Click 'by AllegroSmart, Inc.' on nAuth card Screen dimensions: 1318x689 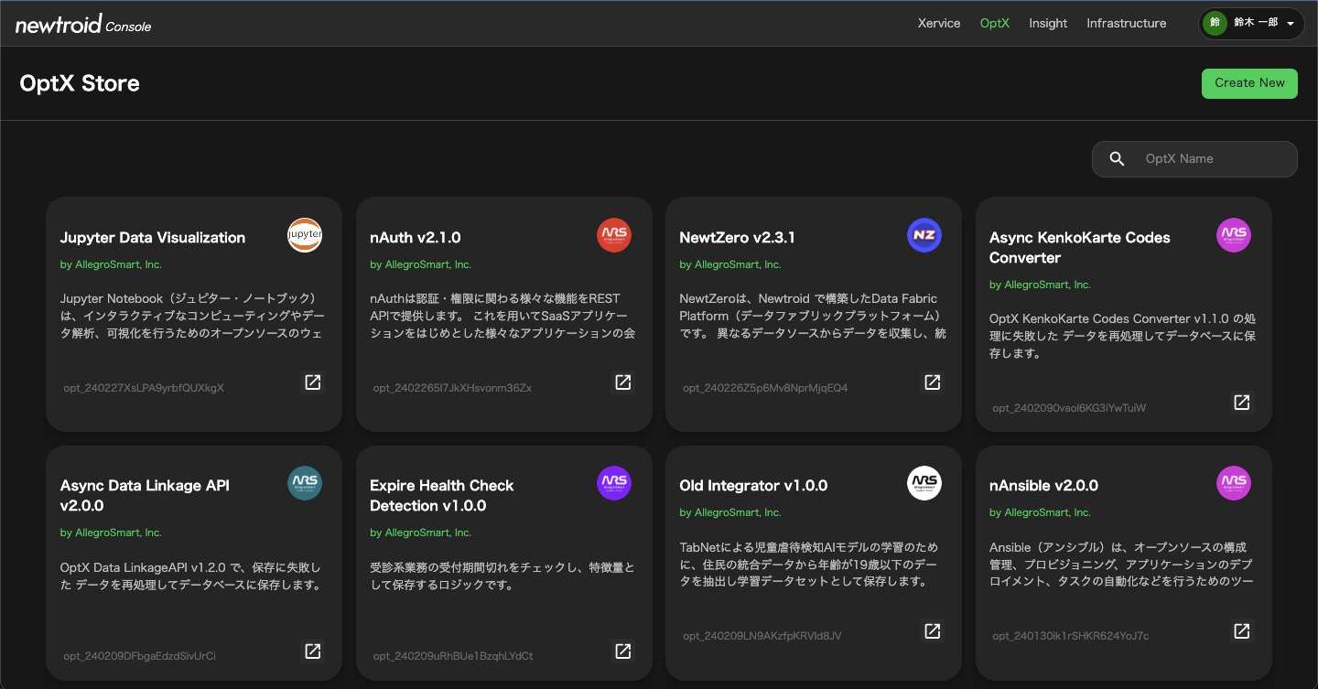tap(421, 264)
